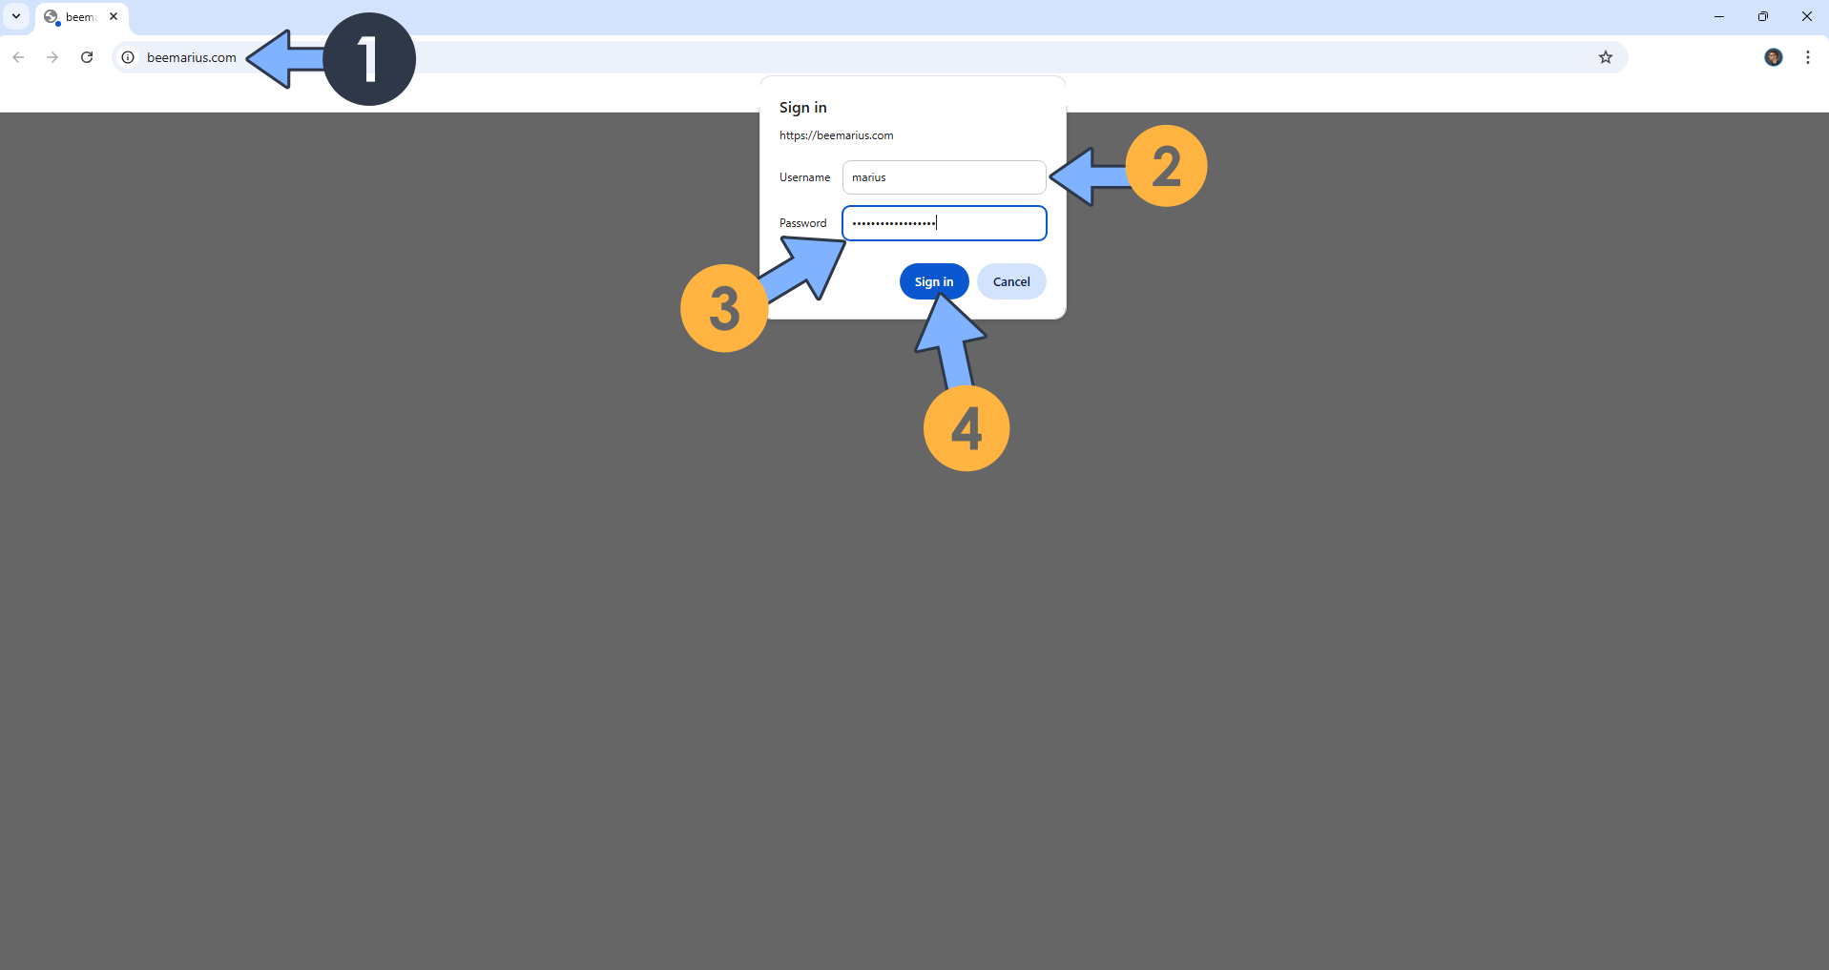The image size is (1829, 970).
Task: Open Chrome's three-dot menu
Action: tap(1807, 57)
